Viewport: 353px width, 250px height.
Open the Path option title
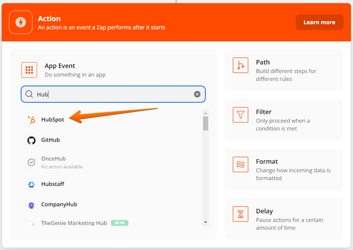click(x=263, y=62)
